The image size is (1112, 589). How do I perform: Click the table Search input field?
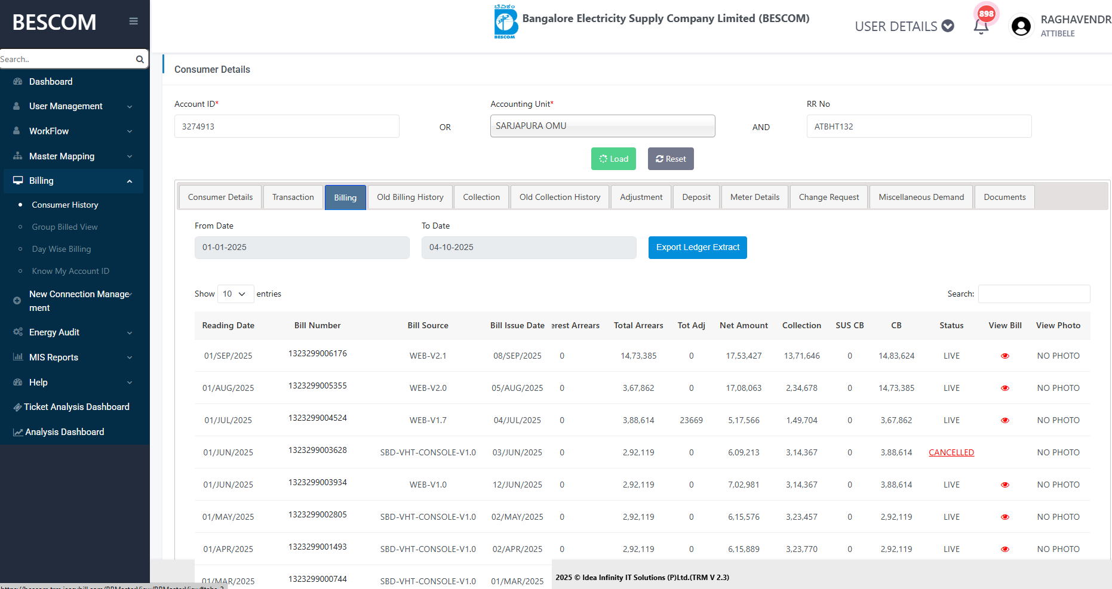click(x=1034, y=294)
